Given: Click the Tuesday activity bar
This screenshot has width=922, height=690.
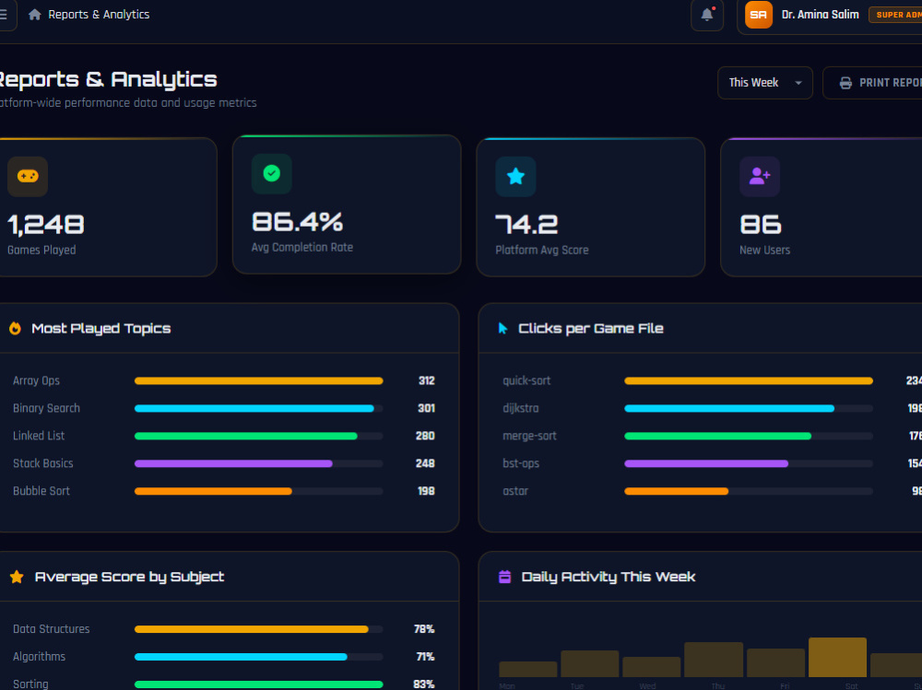Looking at the screenshot, I should pos(590,664).
